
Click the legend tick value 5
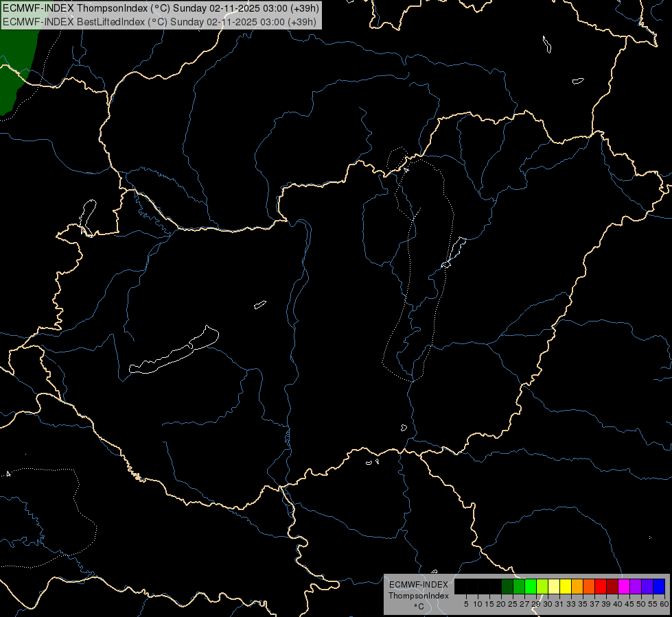(466, 604)
